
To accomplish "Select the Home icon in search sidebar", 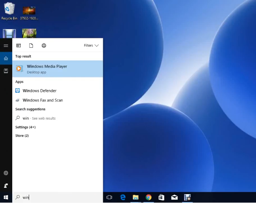I will (6, 58).
